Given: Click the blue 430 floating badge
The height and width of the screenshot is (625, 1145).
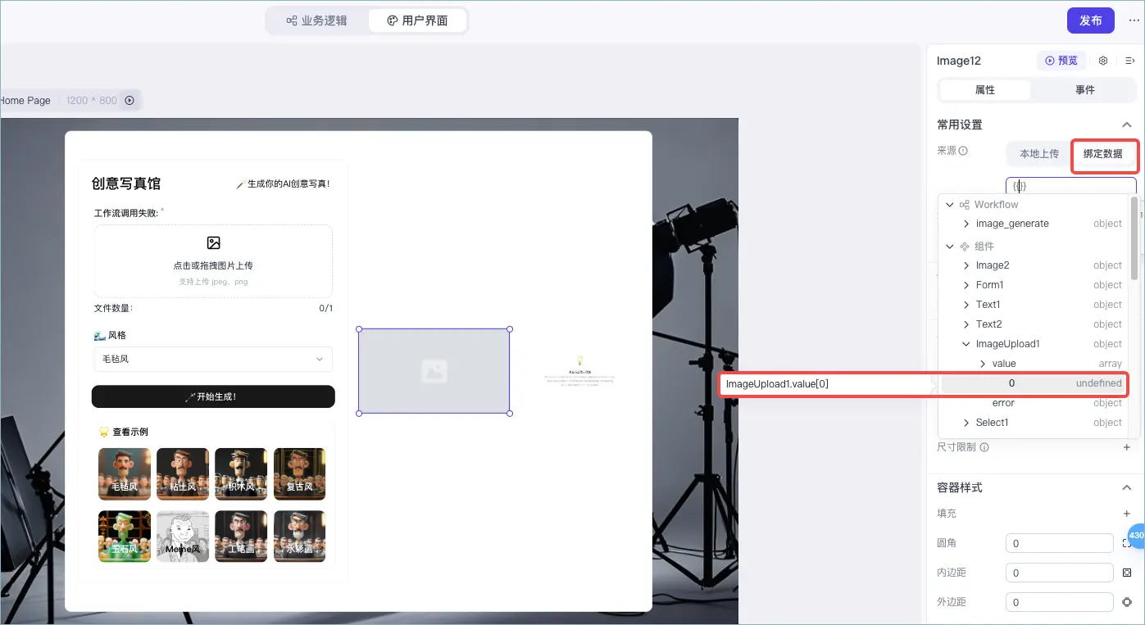Looking at the screenshot, I should [x=1136, y=536].
